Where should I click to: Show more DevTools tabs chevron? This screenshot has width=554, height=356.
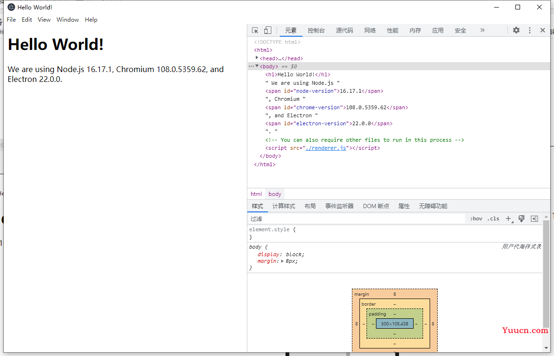[x=482, y=30]
